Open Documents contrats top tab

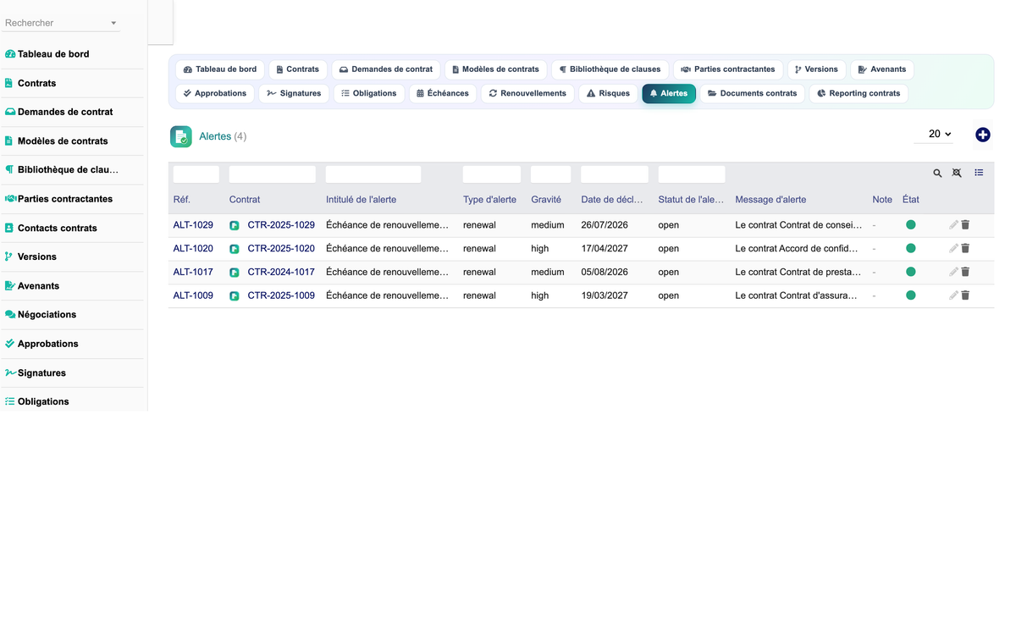coord(752,93)
